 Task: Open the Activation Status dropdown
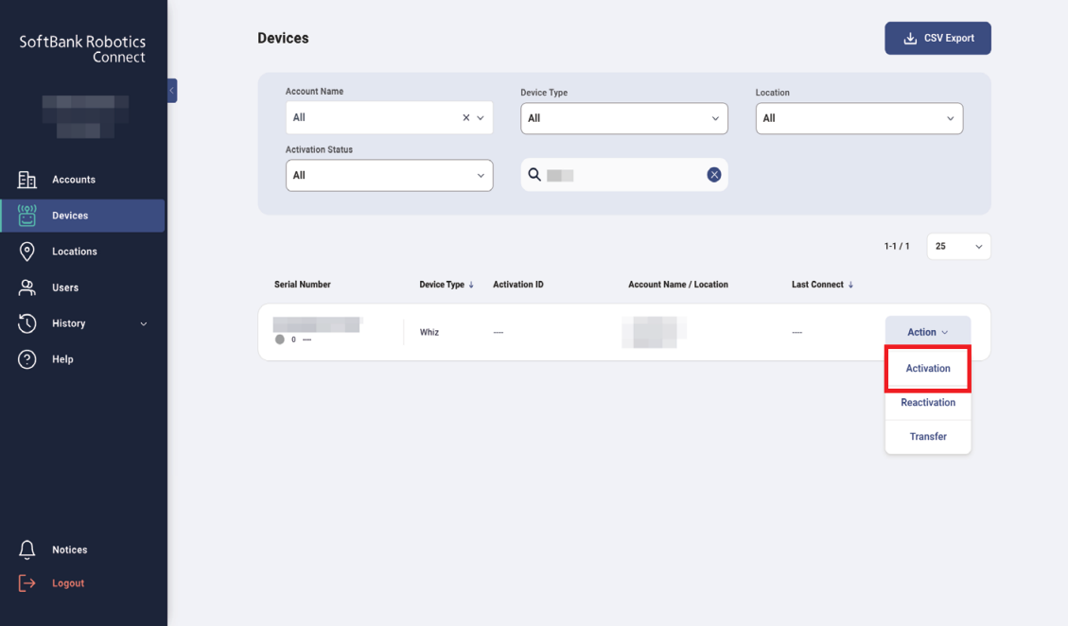(x=389, y=175)
